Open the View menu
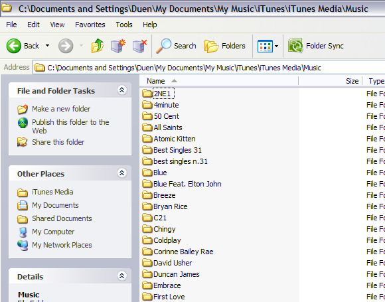 [x=57, y=25]
